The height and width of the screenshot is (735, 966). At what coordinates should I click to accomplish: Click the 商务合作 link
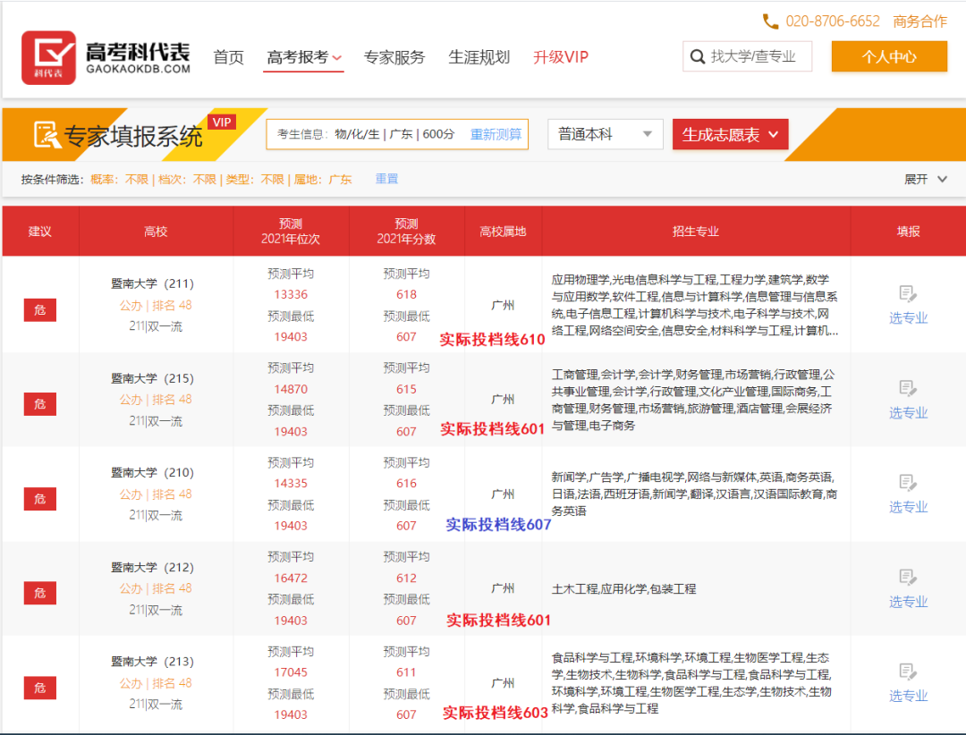(919, 21)
